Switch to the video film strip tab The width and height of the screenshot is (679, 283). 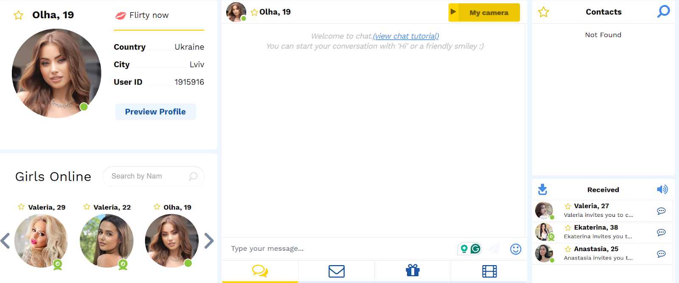489,271
